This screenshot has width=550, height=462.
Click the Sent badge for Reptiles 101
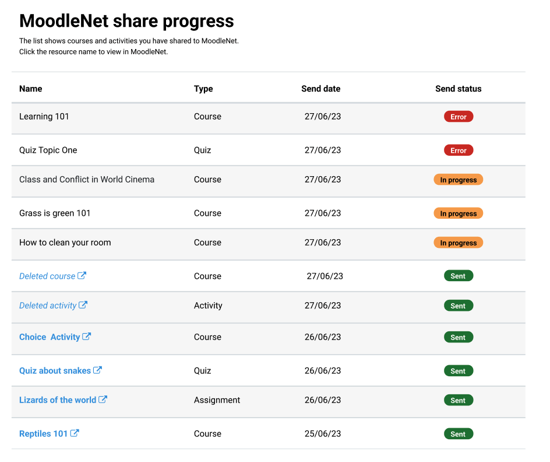click(459, 434)
